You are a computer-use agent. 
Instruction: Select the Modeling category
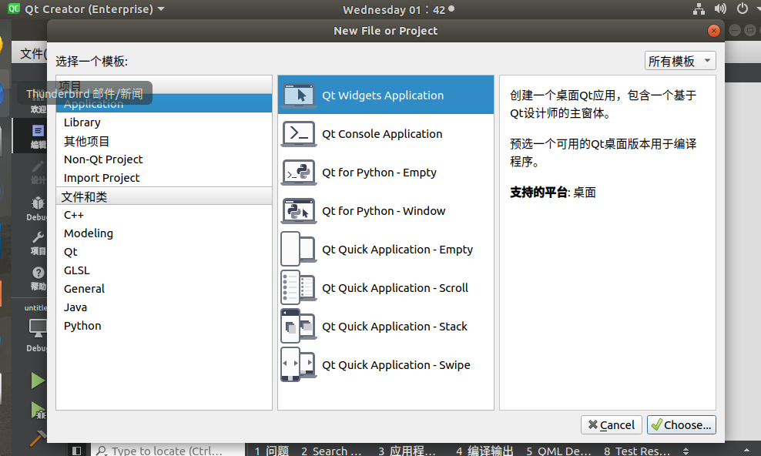click(164, 233)
